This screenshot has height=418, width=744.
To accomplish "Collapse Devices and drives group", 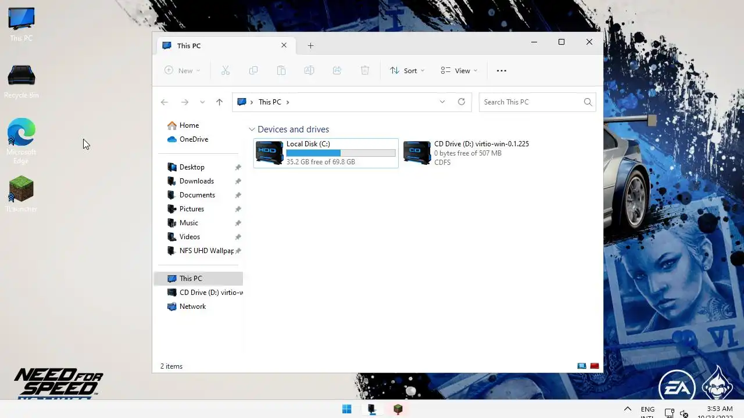I will [252, 129].
